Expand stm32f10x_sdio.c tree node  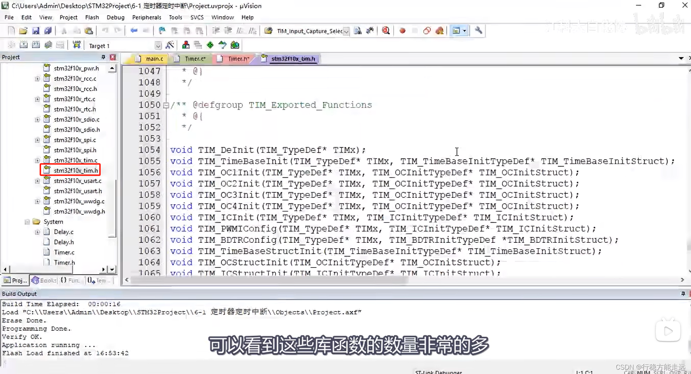[37, 120]
